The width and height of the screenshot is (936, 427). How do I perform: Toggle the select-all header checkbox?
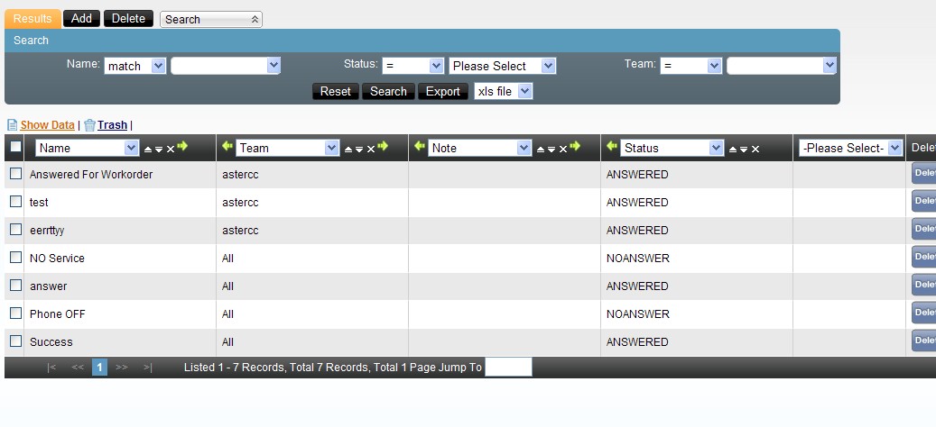pos(15,147)
